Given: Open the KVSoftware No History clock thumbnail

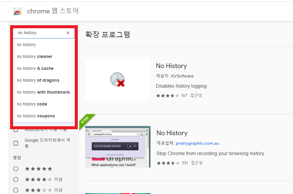Looking at the screenshot, I should 118,80.
